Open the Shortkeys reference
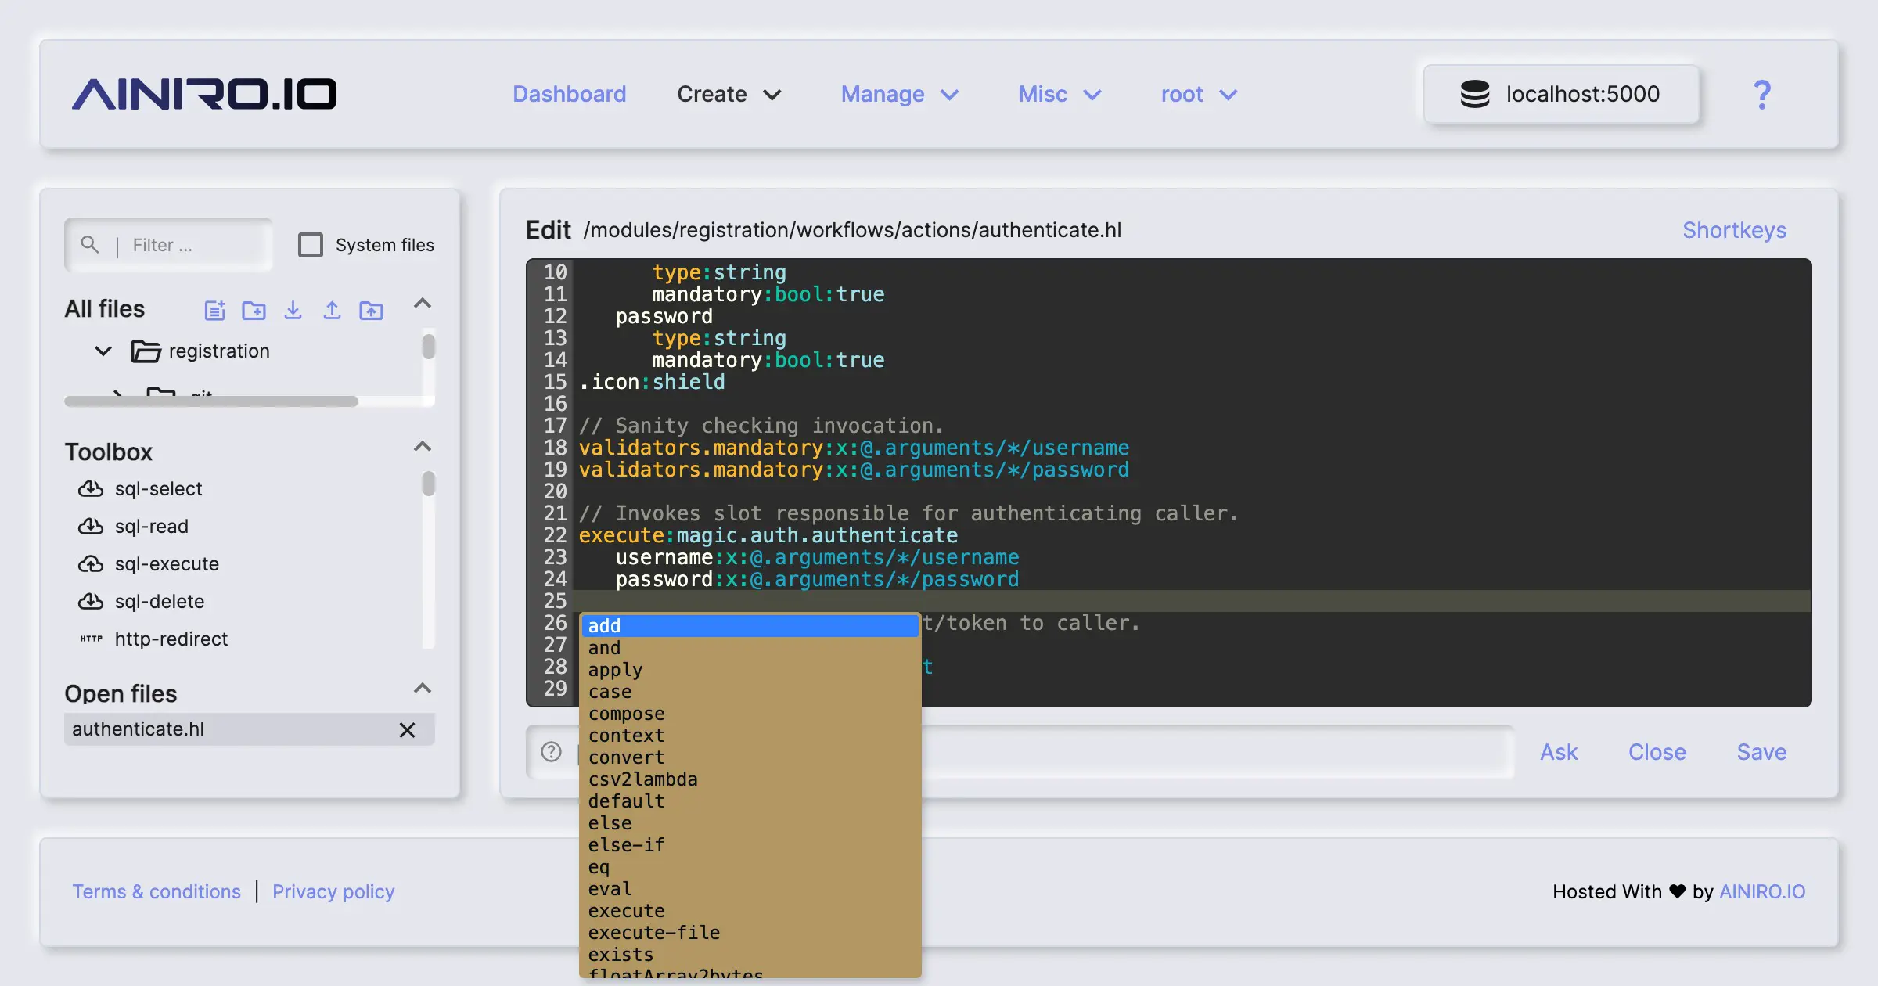 1733,229
